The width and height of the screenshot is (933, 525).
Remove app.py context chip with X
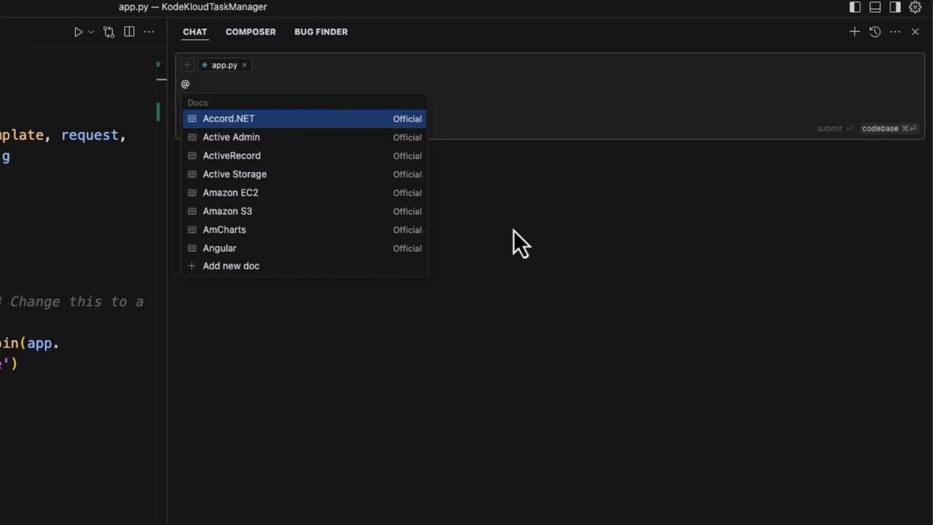point(244,66)
